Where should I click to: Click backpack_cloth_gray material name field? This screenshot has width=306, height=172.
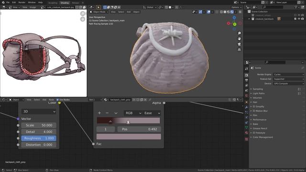click(x=120, y=100)
